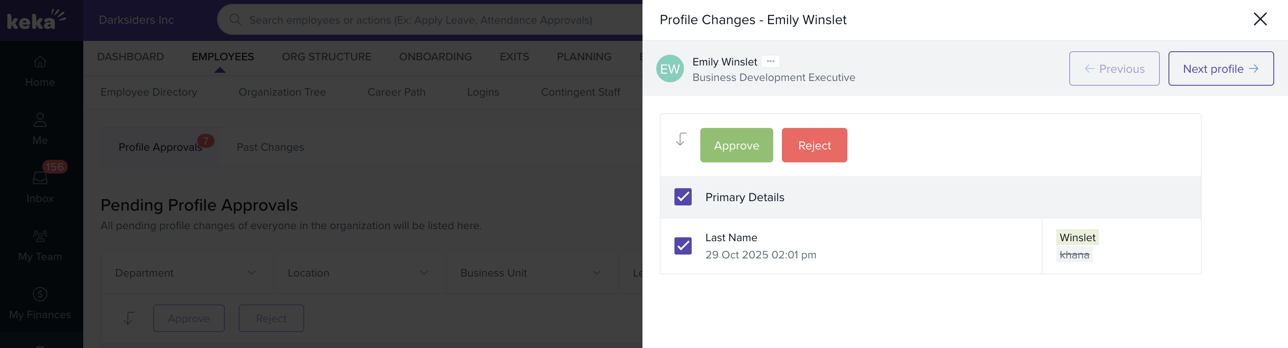This screenshot has height=348, width=1288.
Task: Click the EW avatar circle
Action: (x=670, y=69)
